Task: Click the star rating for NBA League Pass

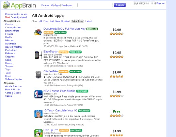Action: (116, 96)
